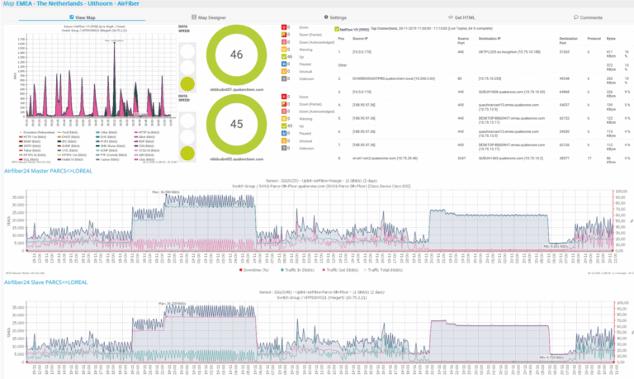The width and height of the screenshot is (634, 379).
Task: Click source port 5247 in row 8
Action: click(461, 159)
